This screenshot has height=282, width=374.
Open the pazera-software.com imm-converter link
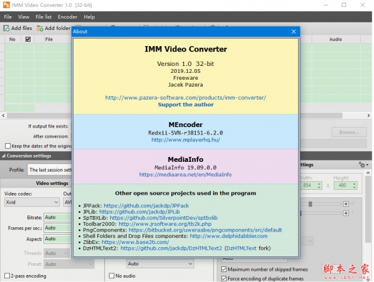pyautogui.click(x=186, y=98)
